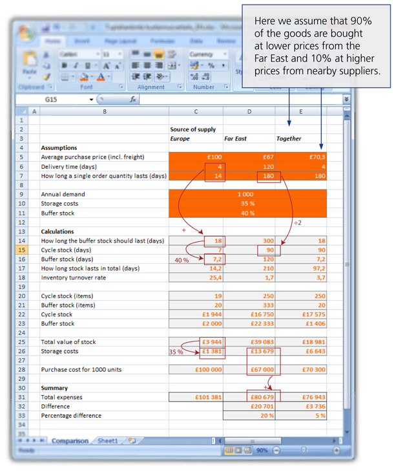Click the Decrease Font Size icon
Viewport: 394px width, 474px height.
coord(118,65)
